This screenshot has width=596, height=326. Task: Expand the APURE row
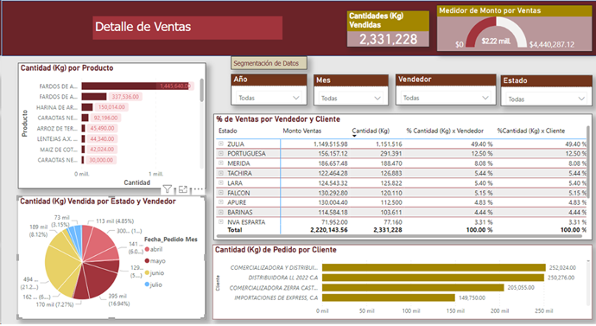pos(221,202)
